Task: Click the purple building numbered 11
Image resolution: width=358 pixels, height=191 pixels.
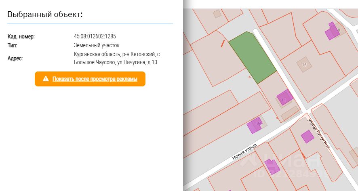Action: (285, 97)
